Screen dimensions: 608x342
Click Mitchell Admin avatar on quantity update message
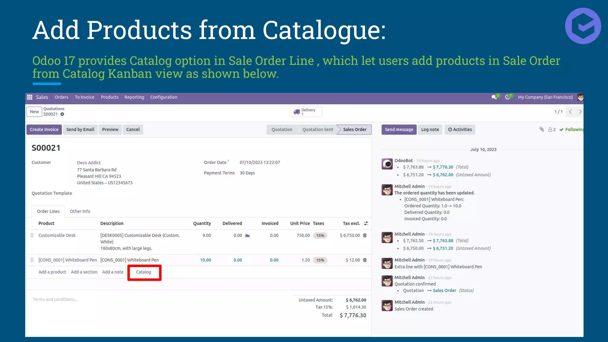click(387, 190)
